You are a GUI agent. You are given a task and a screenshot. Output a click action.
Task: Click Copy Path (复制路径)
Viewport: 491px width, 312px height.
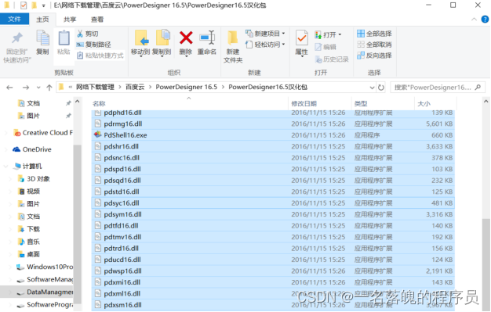(94, 45)
